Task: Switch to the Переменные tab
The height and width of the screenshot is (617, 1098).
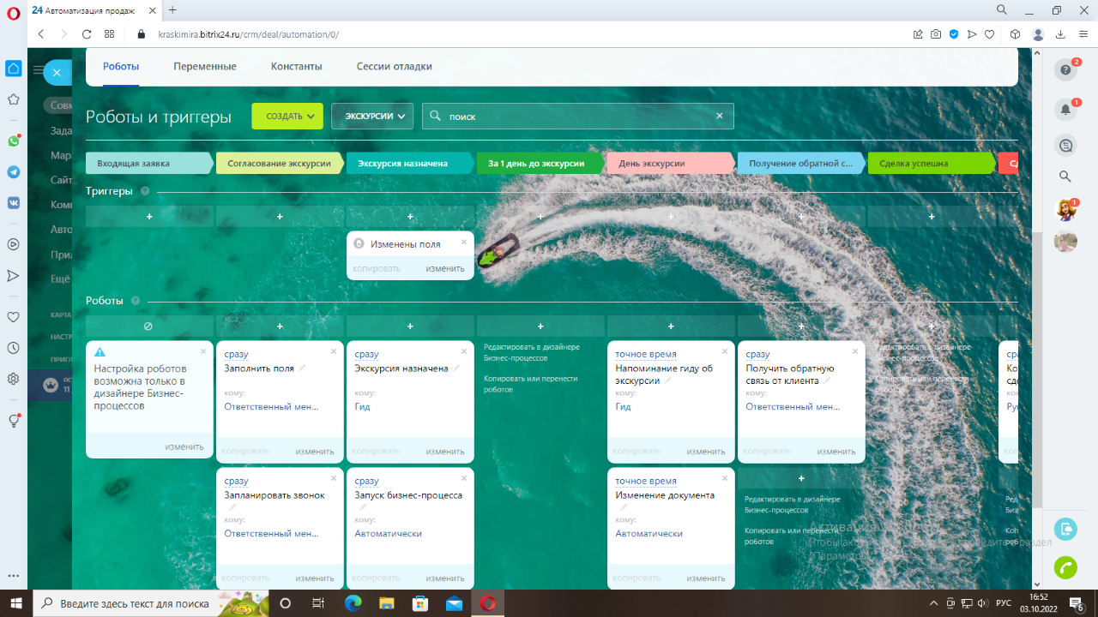Action: [205, 66]
